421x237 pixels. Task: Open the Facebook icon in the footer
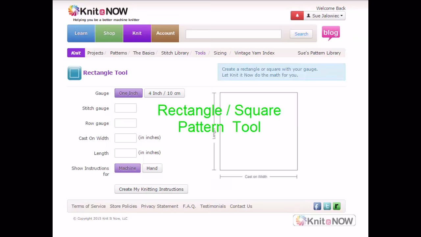coord(317,206)
